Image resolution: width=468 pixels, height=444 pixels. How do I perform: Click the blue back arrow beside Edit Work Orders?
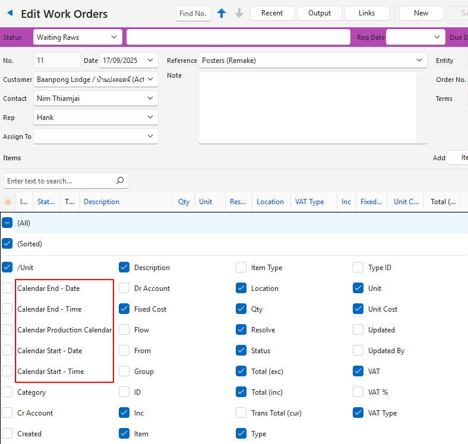point(10,13)
